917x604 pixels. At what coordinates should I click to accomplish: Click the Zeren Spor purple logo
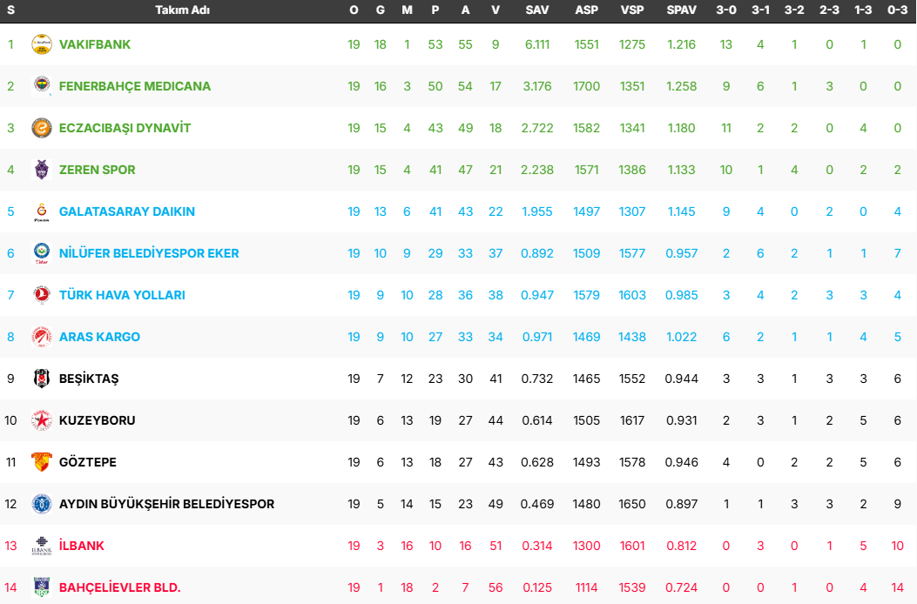[42, 170]
